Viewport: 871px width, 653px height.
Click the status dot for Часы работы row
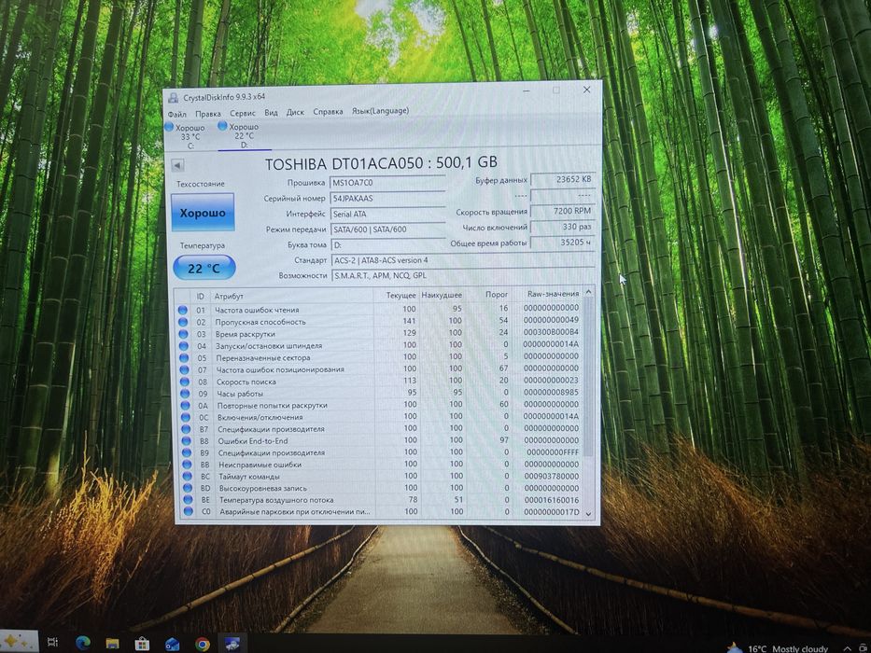pos(185,394)
